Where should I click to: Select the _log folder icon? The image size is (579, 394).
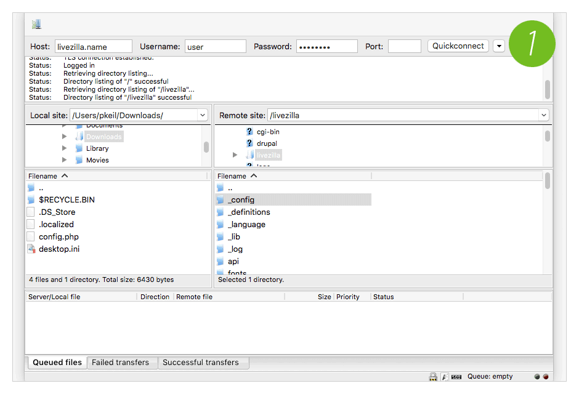221,249
